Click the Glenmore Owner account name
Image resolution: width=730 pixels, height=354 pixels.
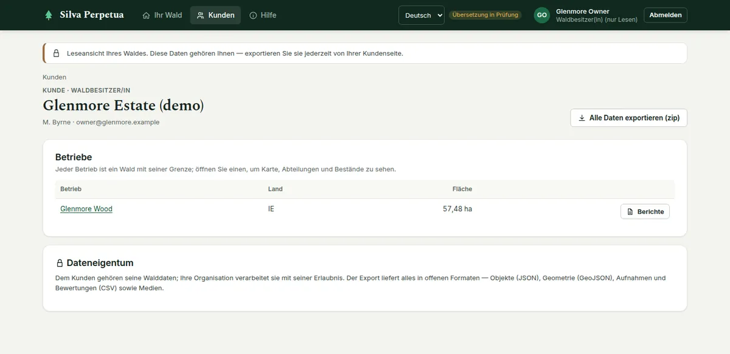[x=583, y=11]
